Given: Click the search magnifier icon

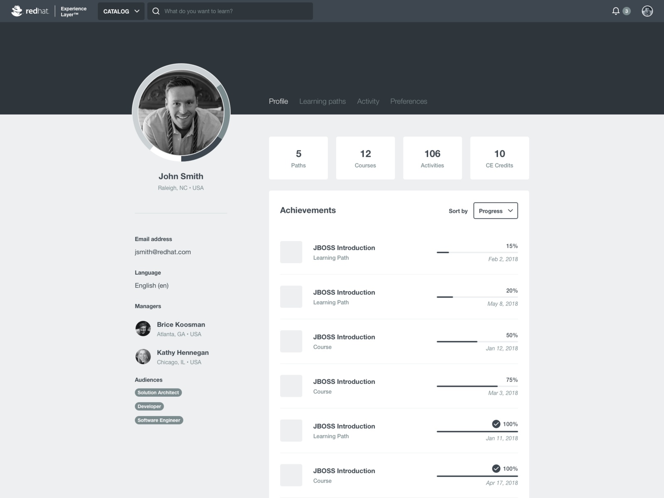Looking at the screenshot, I should click(x=155, y=11).
